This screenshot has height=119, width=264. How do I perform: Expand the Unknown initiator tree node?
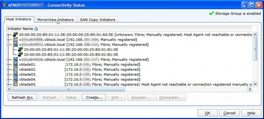[x=8, y=35]
